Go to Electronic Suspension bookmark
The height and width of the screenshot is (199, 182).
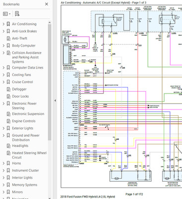[28, 114]
